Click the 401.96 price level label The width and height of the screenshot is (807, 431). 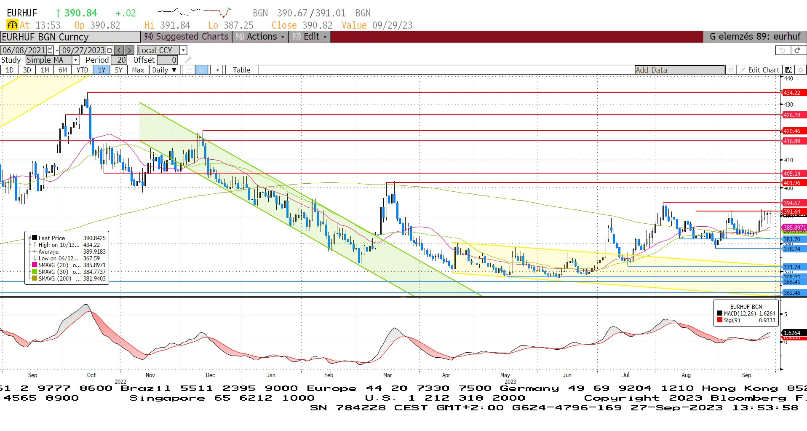(794, 183)
